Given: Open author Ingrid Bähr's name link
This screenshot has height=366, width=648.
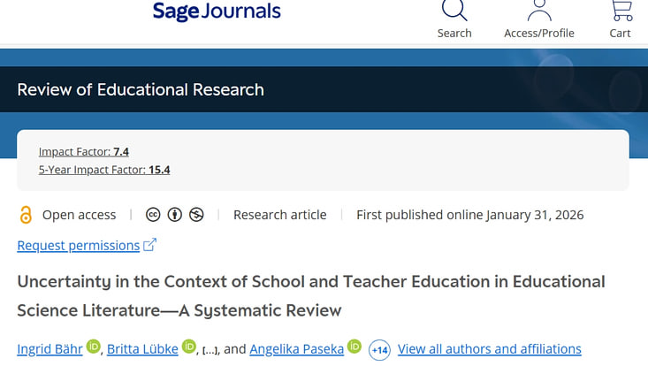Looking at the screenshot, I should [50, 349].
